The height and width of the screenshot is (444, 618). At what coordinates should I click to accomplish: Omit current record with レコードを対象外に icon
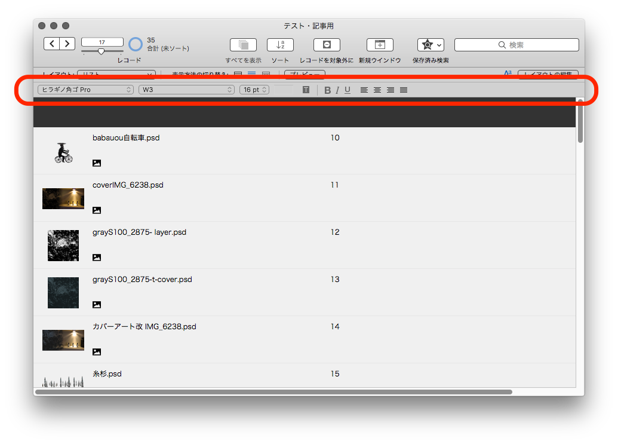tap(327, 45)
